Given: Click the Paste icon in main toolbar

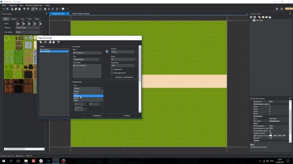Looking at the screenshot, I should tap(19, 9).
